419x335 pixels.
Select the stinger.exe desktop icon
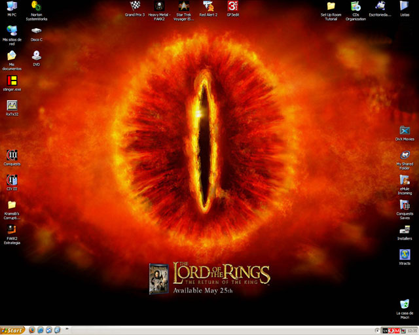12,80
